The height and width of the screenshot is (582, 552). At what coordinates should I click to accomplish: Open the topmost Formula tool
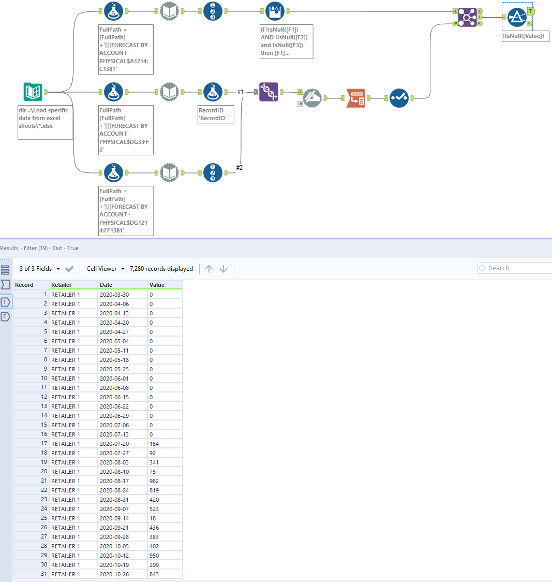pyautogui.click(x=114, y=11)
